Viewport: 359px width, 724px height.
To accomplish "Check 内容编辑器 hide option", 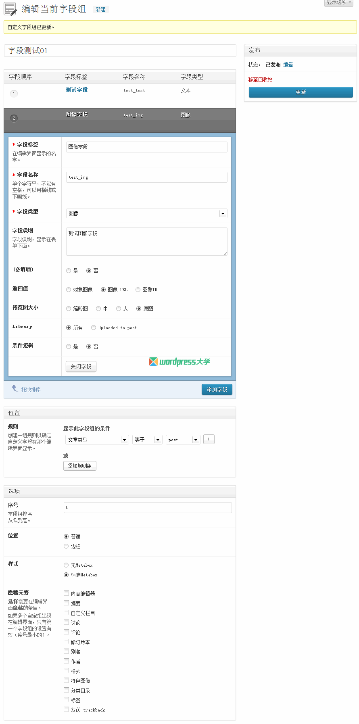I will tap(66, 593).
